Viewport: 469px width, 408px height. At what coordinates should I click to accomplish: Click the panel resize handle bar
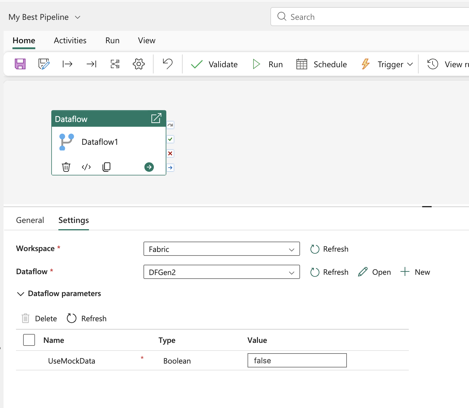point(427,206)
